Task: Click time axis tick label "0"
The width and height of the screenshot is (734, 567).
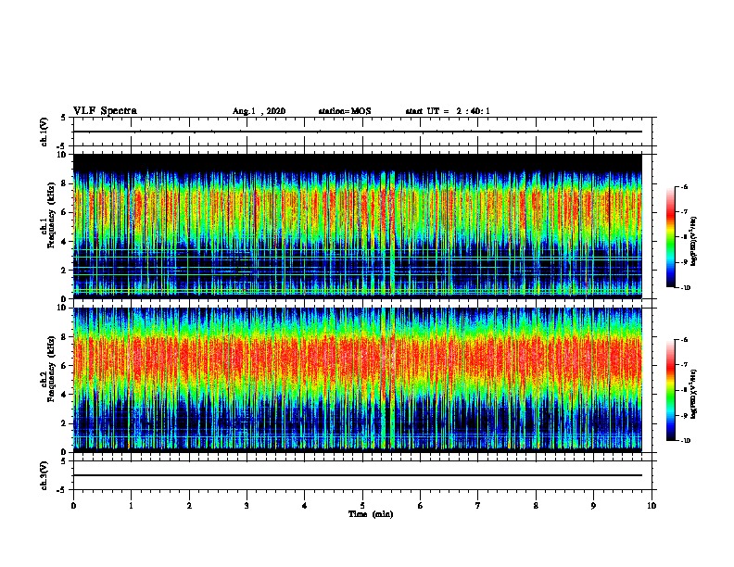Action: coord(73,506)
